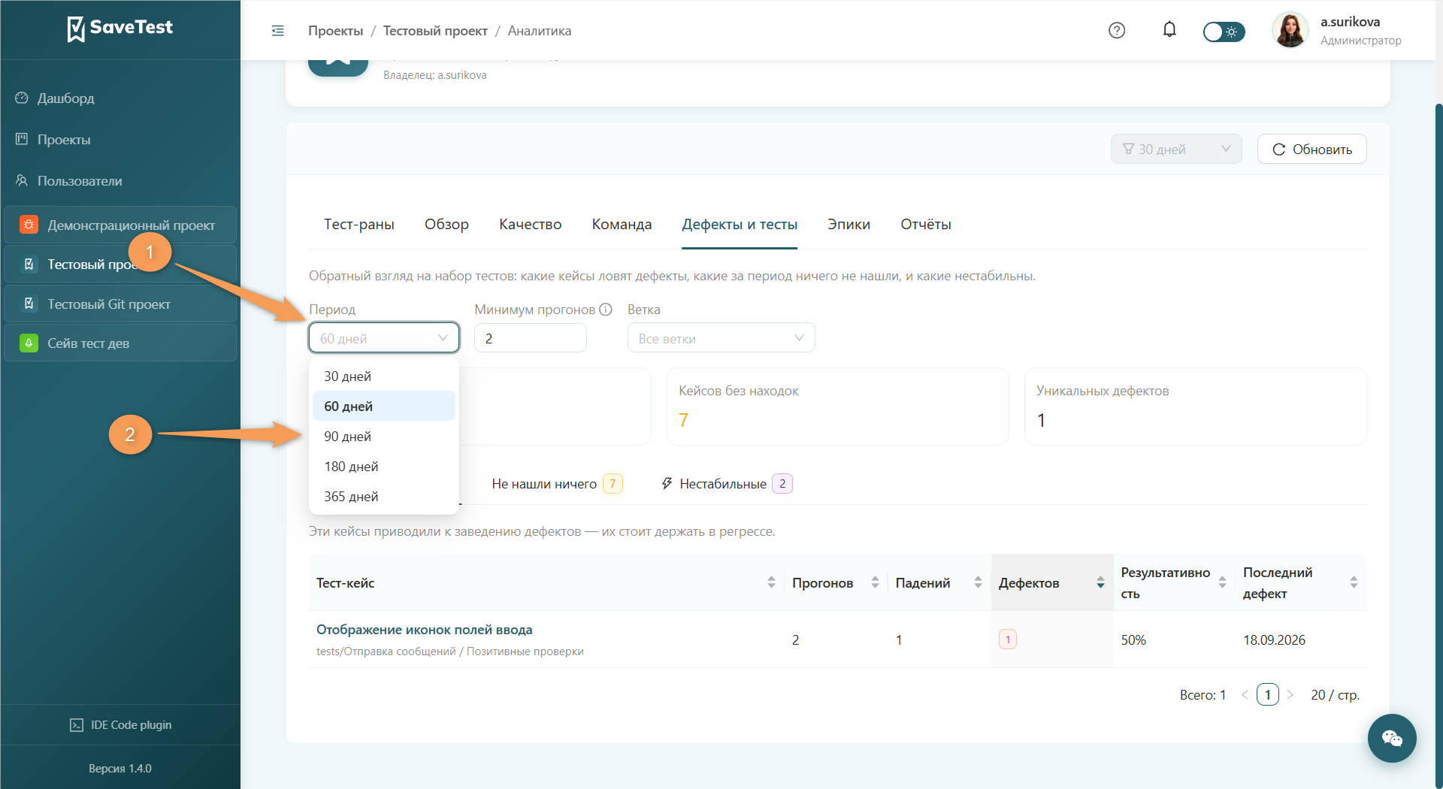
Task: Sort table by Прогонов column
Action: [x=875, y=582]
